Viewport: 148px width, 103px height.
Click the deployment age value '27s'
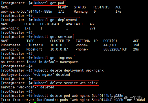coord(92,28)
